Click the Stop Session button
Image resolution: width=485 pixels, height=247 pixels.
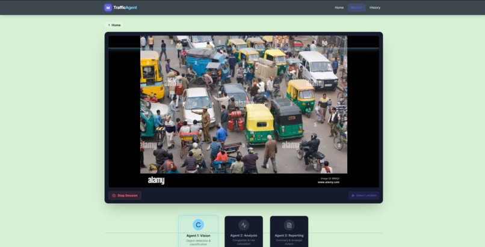(x=125, y=195)
